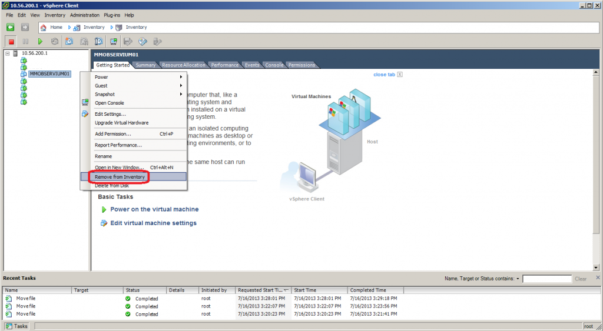Click the Home house icon in breadcrumb
Viewport: 603px width, 331px height.
pyautogui.click(x=44, y=27)
